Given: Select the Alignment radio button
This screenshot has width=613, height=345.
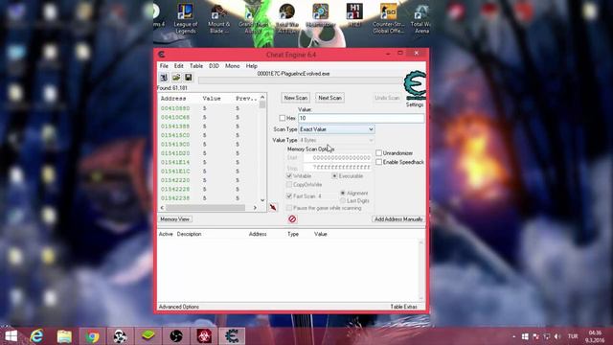Looking at the screenshot, I should click(x=343, y=193).
